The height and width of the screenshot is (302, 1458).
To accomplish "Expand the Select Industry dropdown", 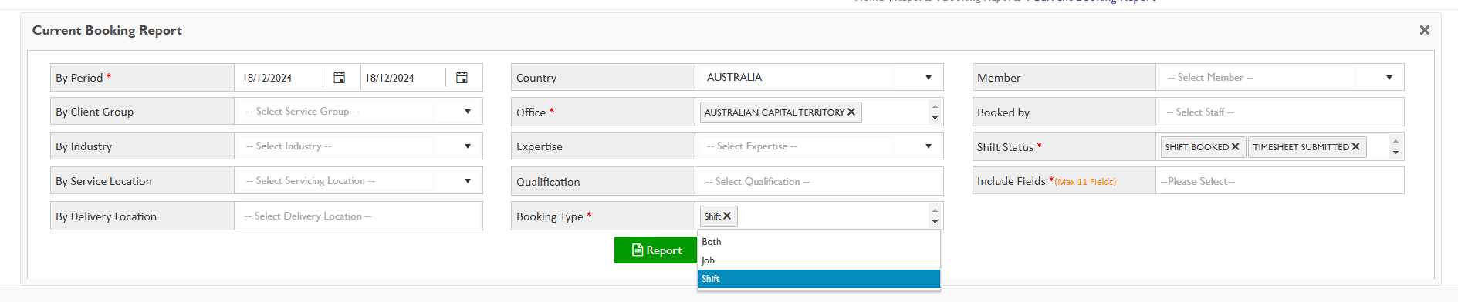I will (358, 146).
